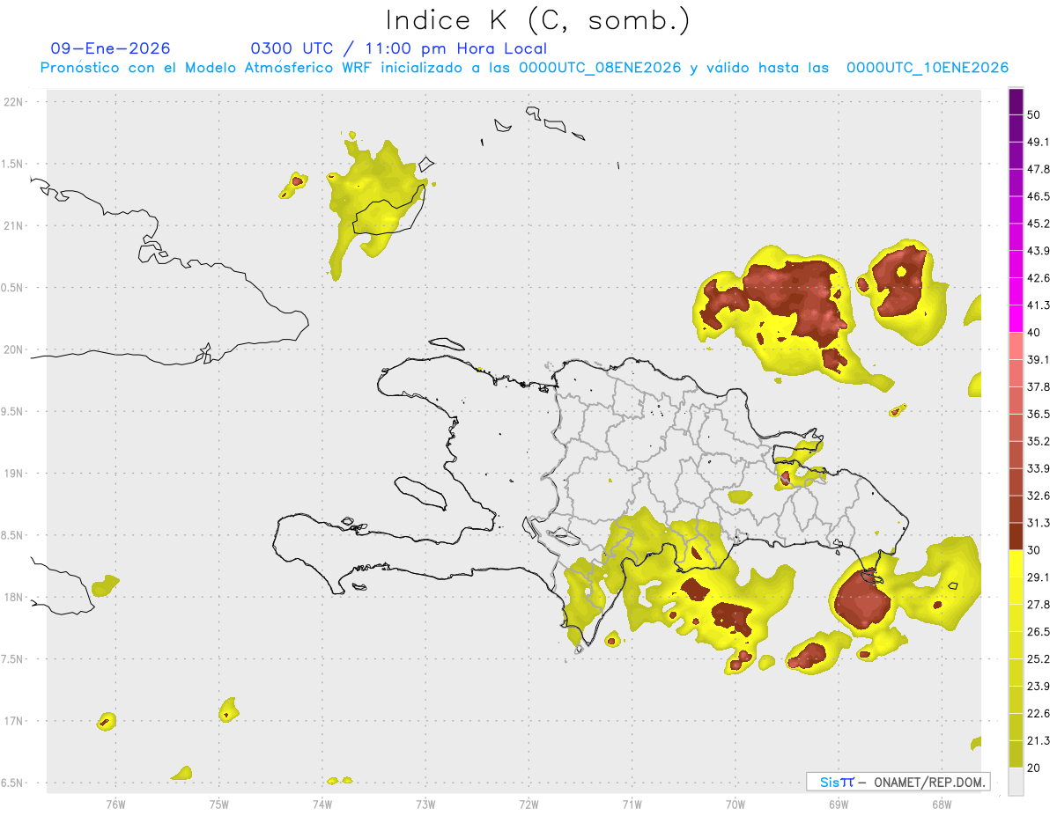The width and height of the screenshot is (1057, 816).
Task: Click the 9.5N latitude label
Action: (x=13, y=411)
